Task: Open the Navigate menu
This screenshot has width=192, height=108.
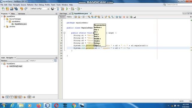Action: pos(16,5)
